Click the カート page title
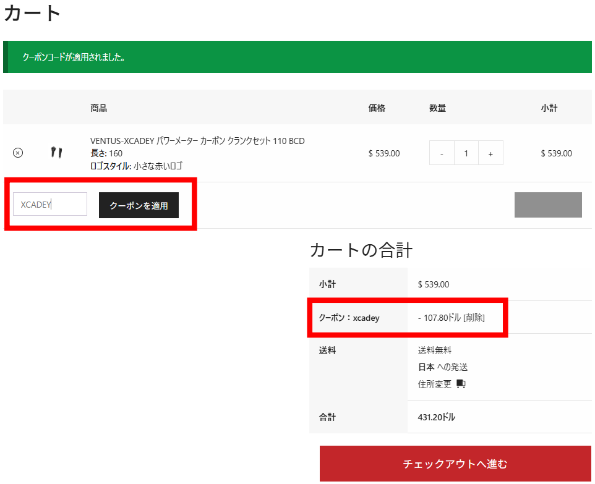The image size is (595, 484). click(33, 14)
